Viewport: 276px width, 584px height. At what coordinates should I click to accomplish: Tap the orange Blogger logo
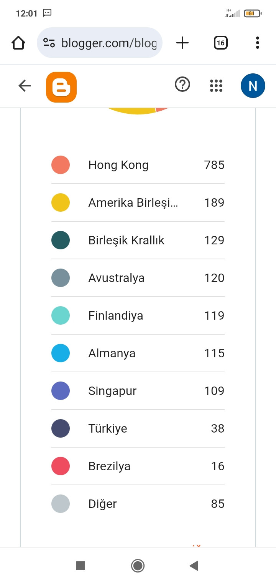coord(61,87)
